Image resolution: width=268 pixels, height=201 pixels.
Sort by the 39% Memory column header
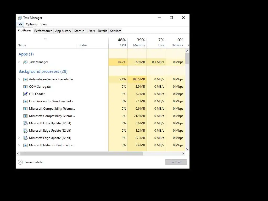point(137,43)
